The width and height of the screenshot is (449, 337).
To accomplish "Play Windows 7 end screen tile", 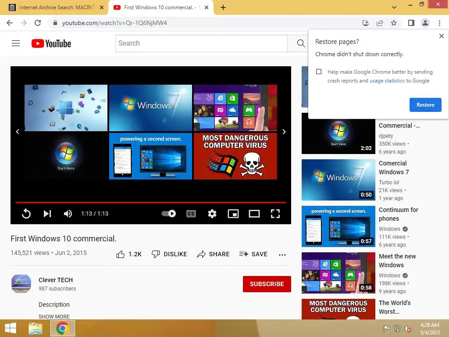I will [x=150, y=108].
